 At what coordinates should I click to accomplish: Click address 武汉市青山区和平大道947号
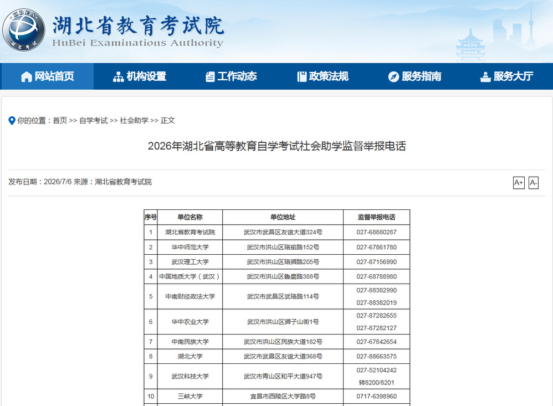pyautogui.click(x=283, y=377)
